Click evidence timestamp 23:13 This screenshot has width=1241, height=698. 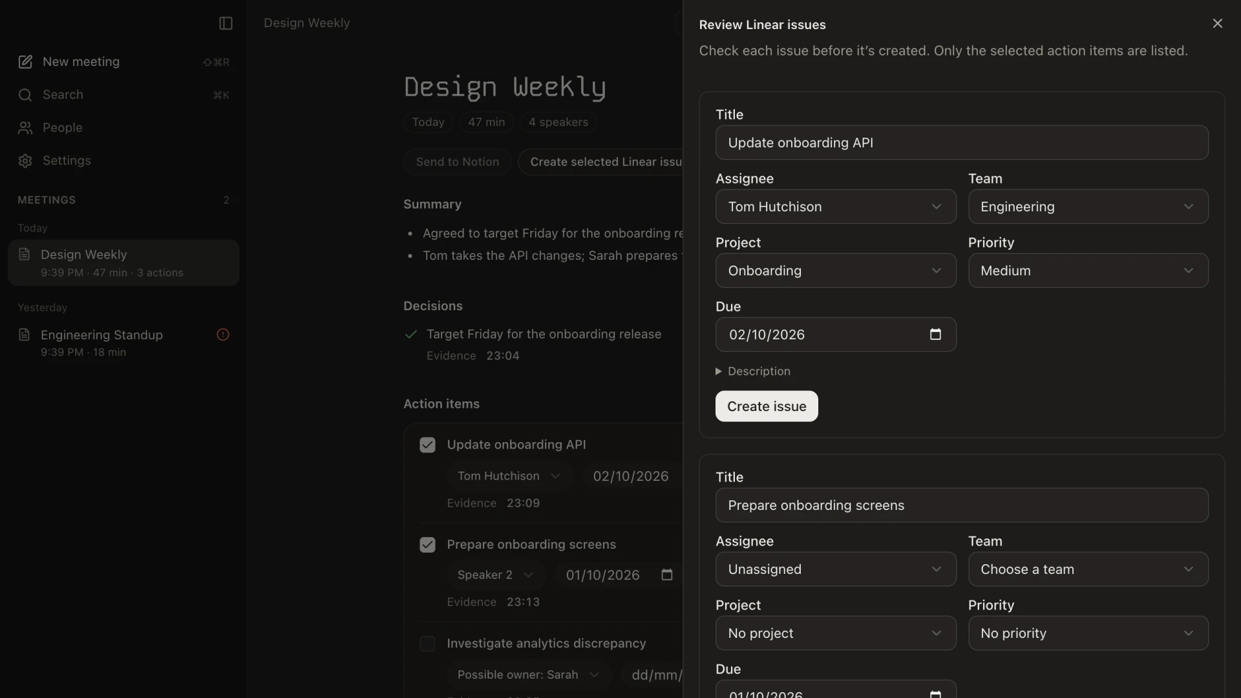click(x=524, y=602)
